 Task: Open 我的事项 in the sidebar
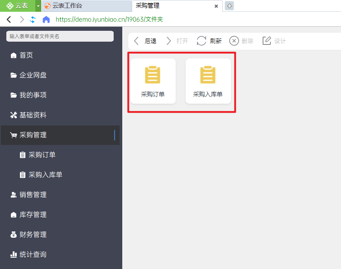coord(60,95)
